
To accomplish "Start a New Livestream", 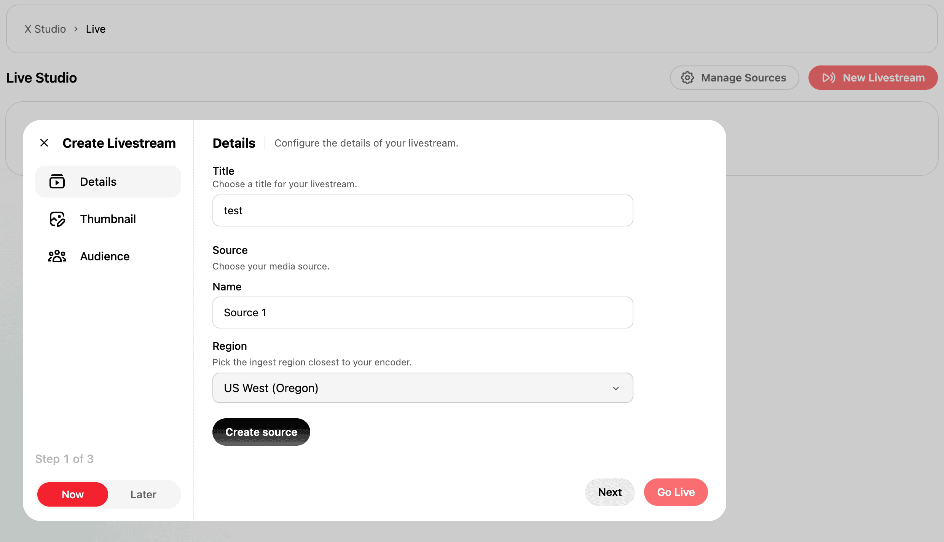I will tap(873, 78).
